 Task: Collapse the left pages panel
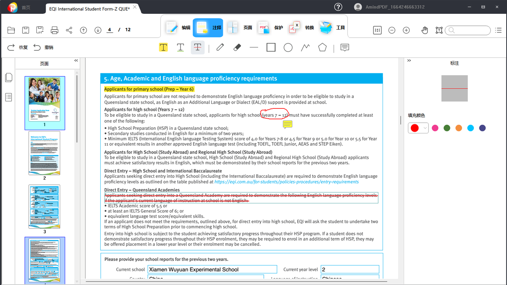[x=76, y=61]
